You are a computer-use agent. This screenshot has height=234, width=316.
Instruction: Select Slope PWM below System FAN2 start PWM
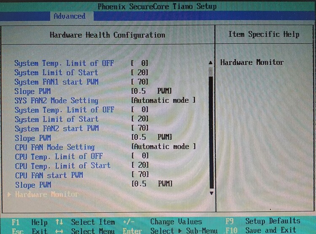click(33, 138)
